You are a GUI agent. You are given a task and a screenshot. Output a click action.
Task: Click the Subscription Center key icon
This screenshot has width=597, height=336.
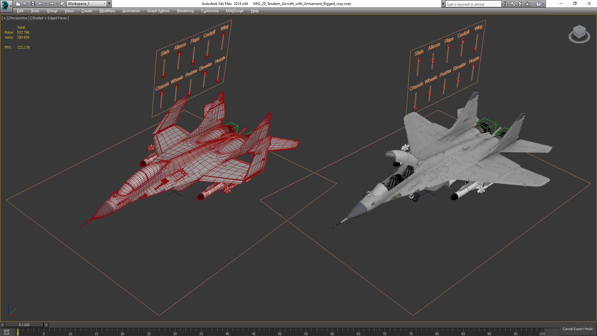point(512,4)
